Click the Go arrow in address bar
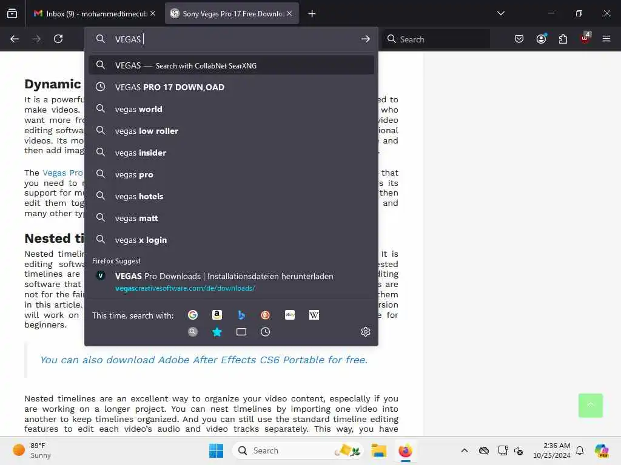 coord(366,39)
